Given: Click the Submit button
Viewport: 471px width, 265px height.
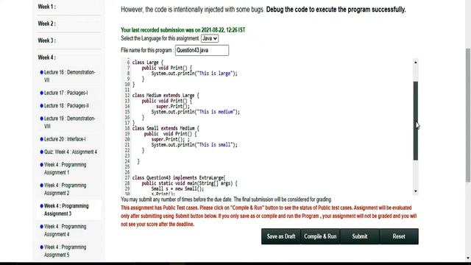Looking at the screenshot, I should (360, 236).
